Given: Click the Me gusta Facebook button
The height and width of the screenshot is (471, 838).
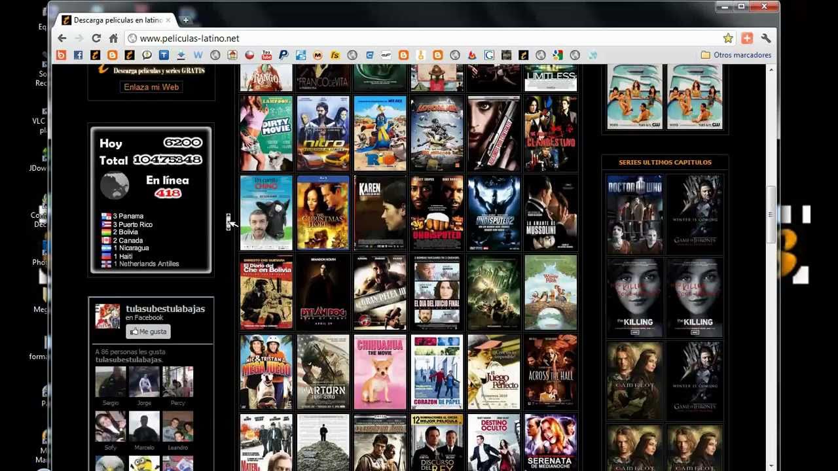Looking at the screenshot, I should point(148,332).
